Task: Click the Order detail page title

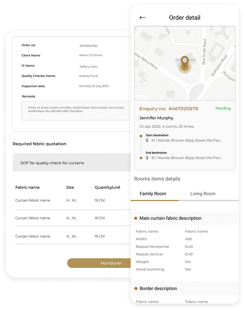Action: click(185, 18)
